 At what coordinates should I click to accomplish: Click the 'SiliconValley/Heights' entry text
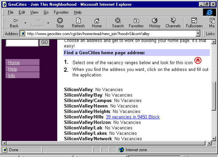pyautogui.click(x=102, y=112)
